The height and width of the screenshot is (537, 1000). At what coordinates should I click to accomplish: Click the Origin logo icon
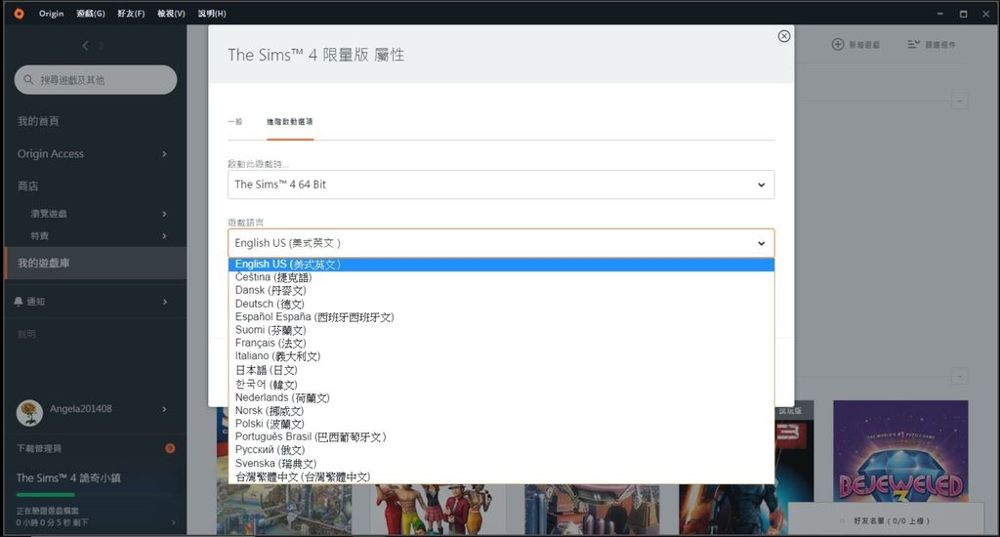click(20, 14)
